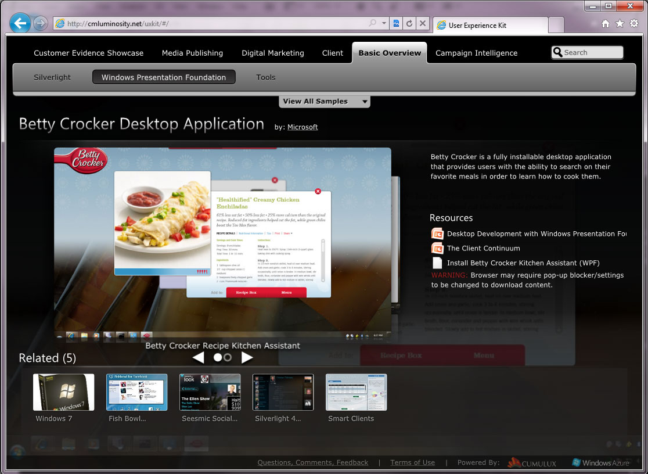Go back with the browser Back arrow

tap(20, 24)
